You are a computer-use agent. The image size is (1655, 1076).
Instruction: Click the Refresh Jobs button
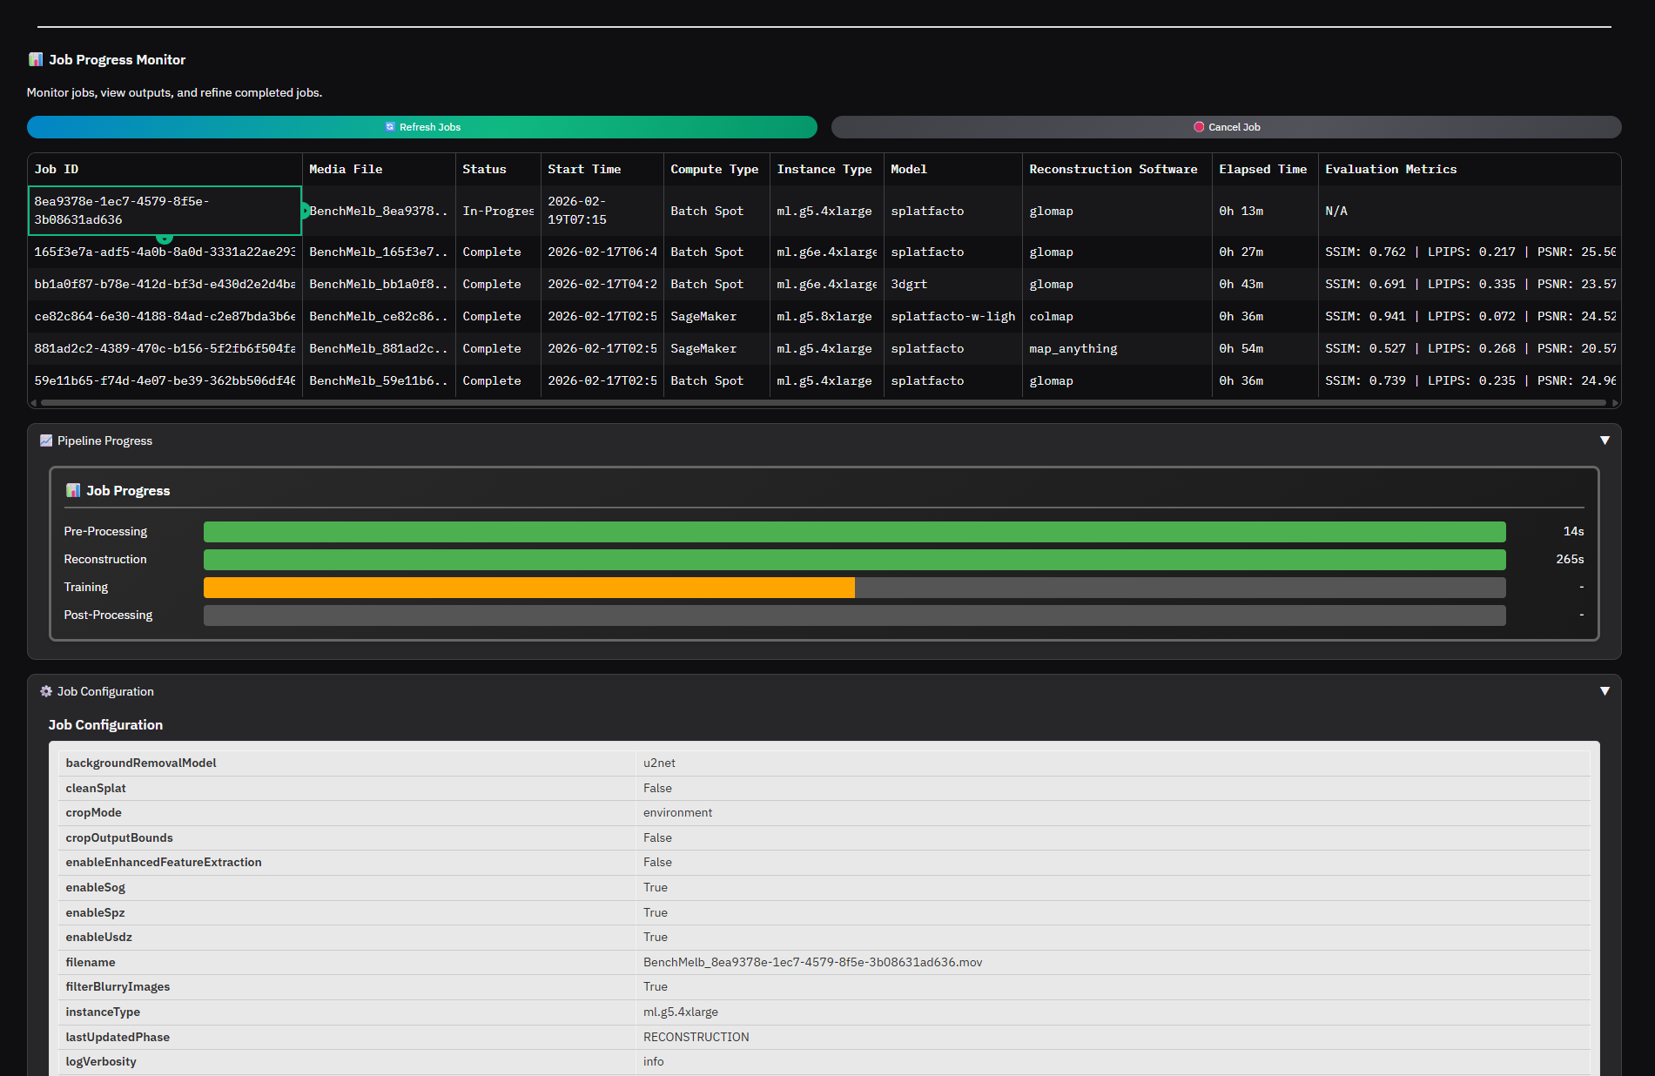tap(421, 127)
